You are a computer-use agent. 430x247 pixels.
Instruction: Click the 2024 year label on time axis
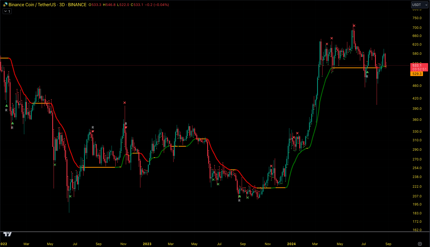click(291, 244)
